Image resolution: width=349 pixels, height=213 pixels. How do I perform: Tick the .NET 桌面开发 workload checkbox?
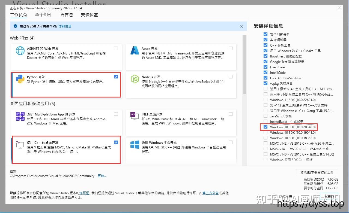(231, 114)
